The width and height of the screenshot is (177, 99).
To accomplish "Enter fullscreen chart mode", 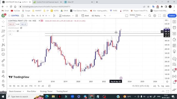I will tap(160, 16).
